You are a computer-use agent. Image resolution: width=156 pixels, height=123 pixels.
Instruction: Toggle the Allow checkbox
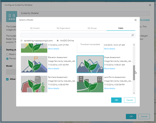click(x=7, y=79)
